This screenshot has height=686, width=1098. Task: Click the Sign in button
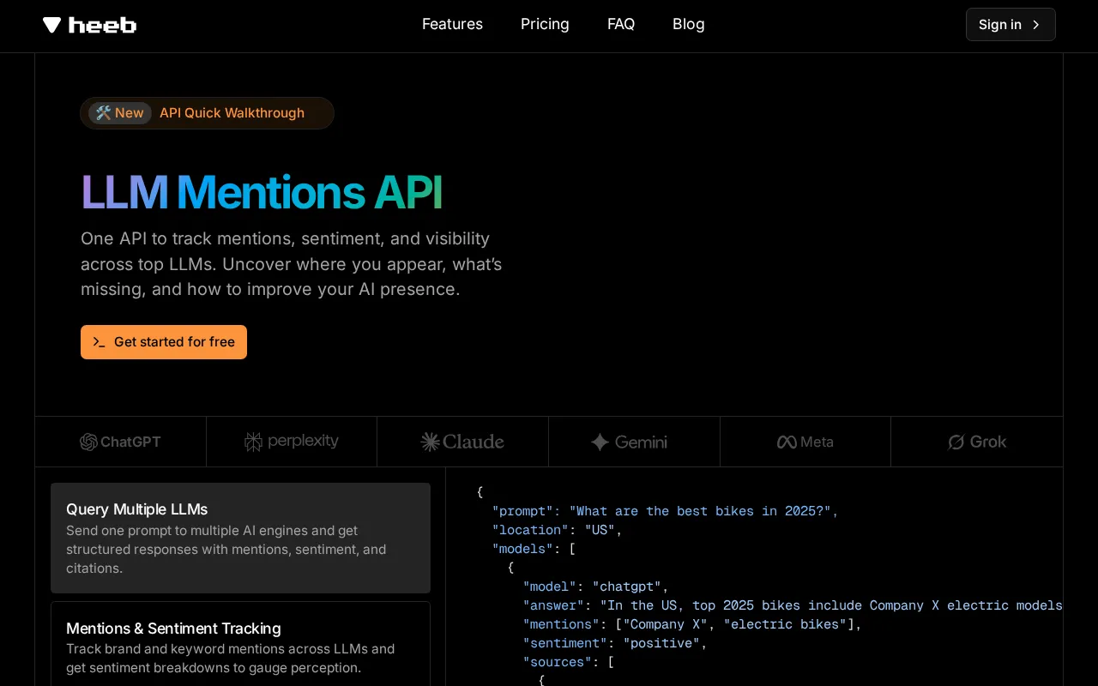point(1011,25)
